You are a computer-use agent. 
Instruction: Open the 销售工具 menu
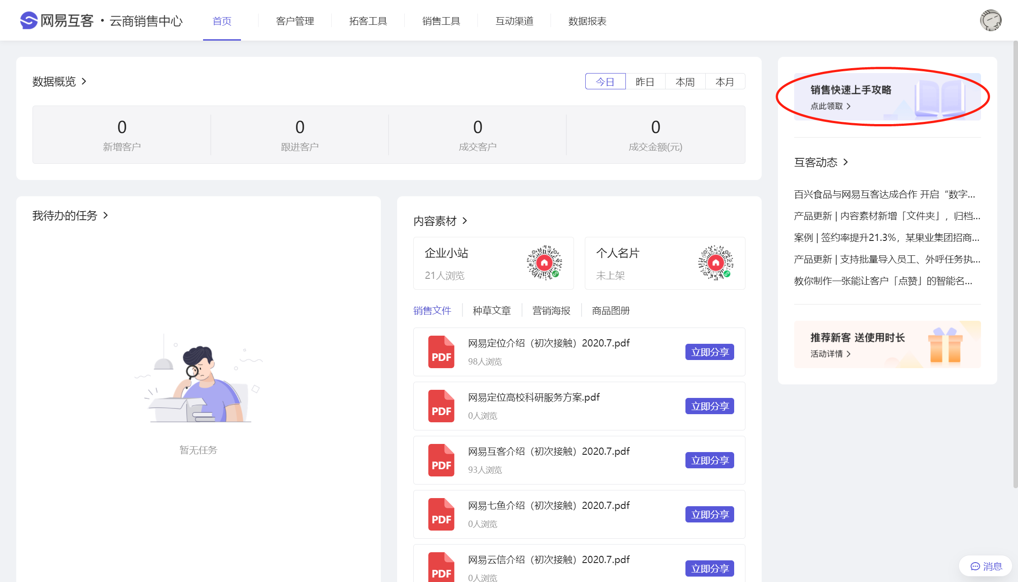(x=441, y=21)
